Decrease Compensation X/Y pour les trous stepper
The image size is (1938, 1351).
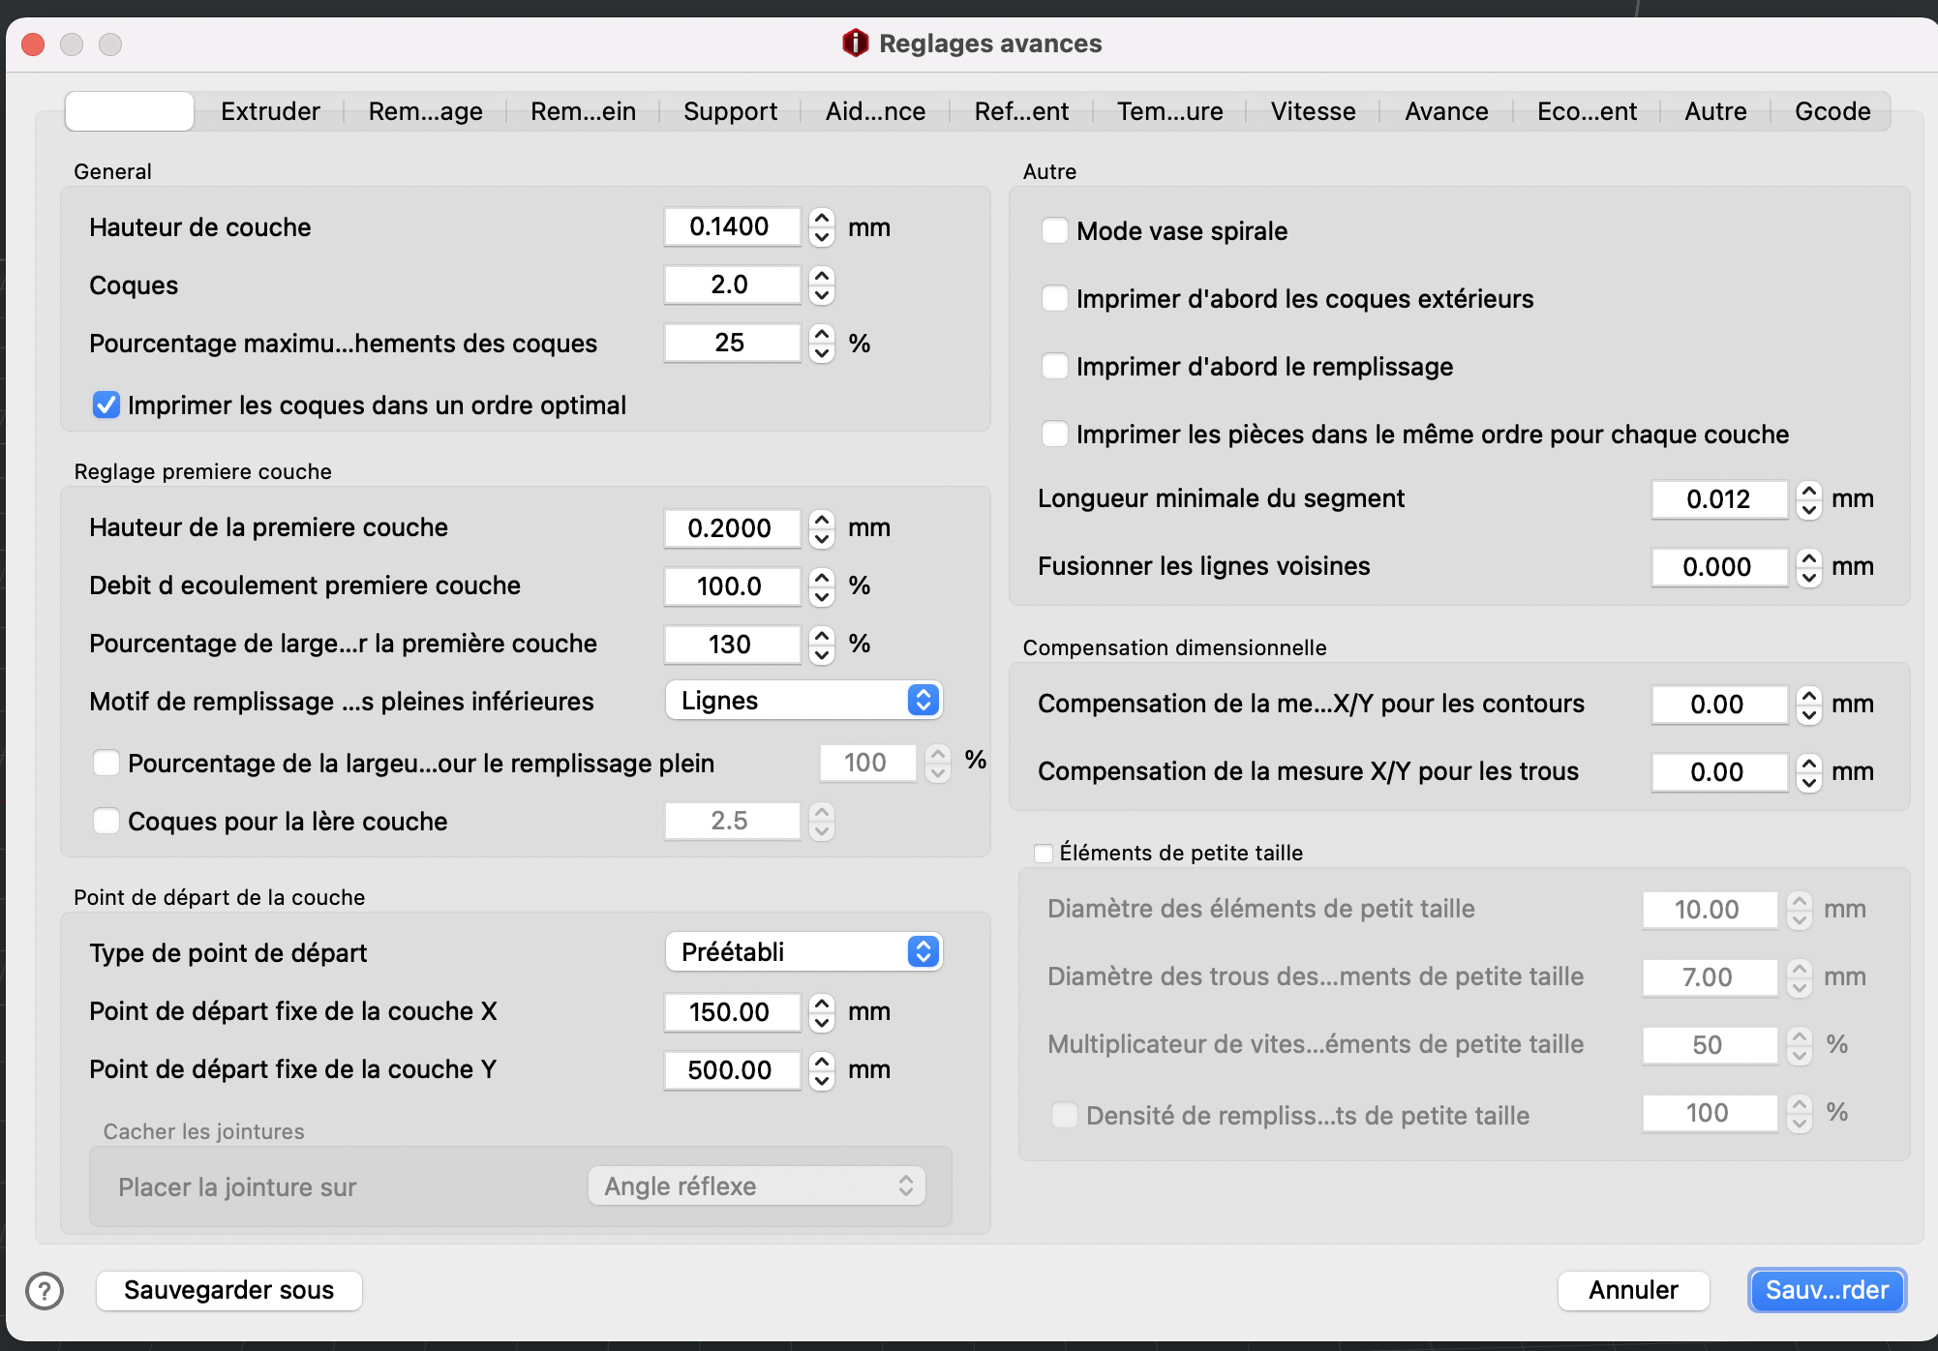click(x=1808, y=783)
